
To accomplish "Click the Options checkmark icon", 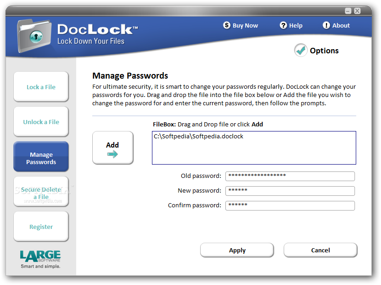I will click(x=301, y=50).
